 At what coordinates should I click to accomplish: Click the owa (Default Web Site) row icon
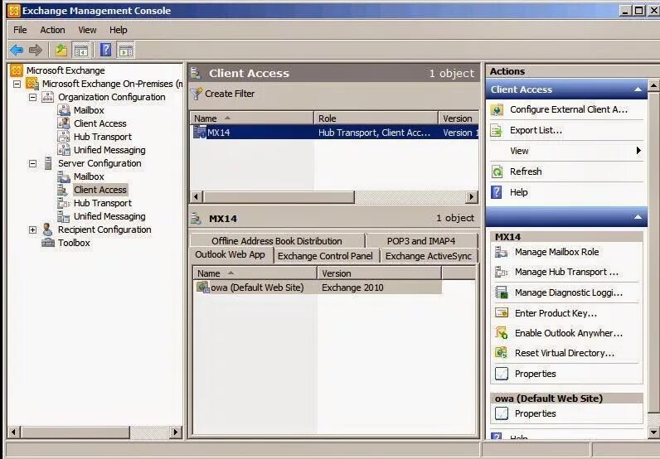(203, 287)
